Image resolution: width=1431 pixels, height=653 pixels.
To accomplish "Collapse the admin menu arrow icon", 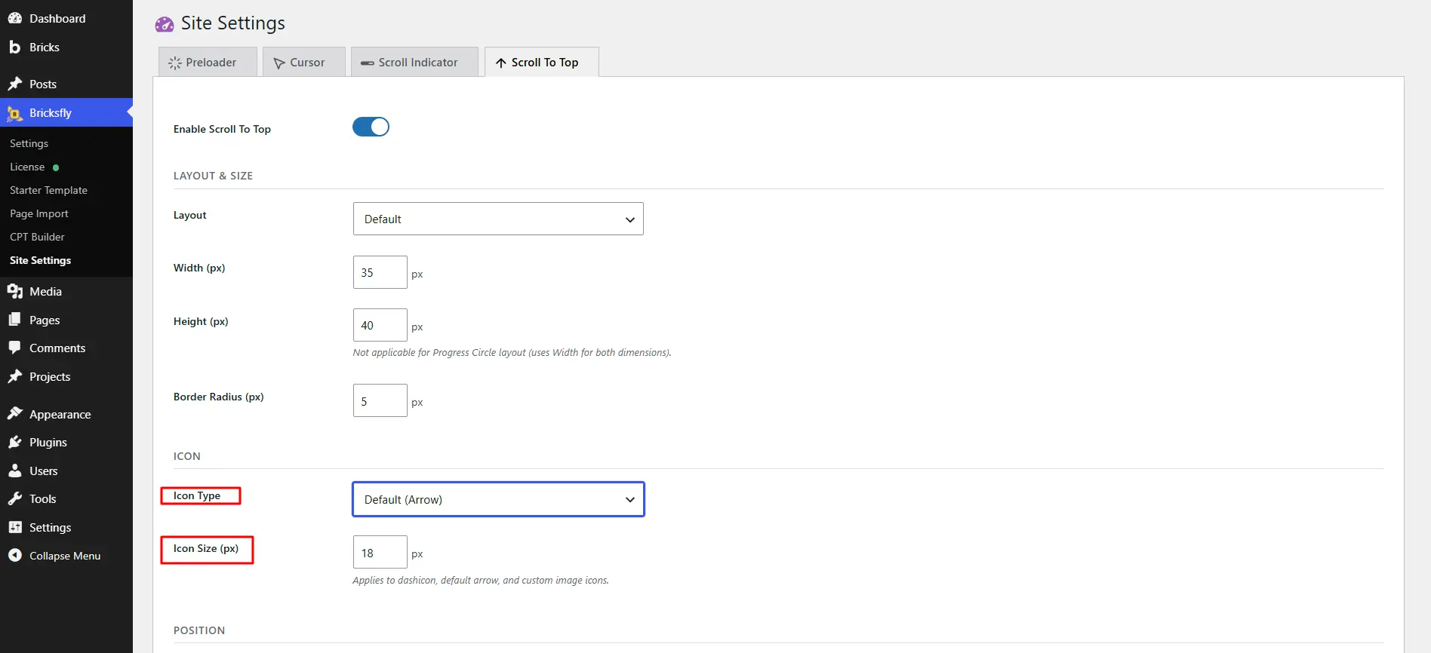I will coord(14,555).
